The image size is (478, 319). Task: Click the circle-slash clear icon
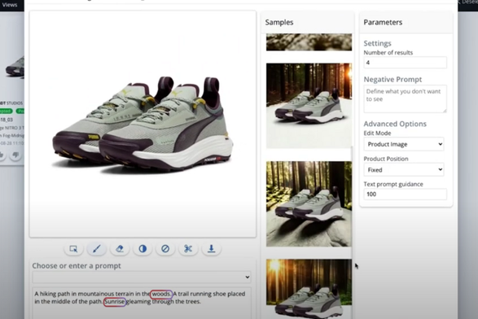pyautogui.click(x=165, y=249)
